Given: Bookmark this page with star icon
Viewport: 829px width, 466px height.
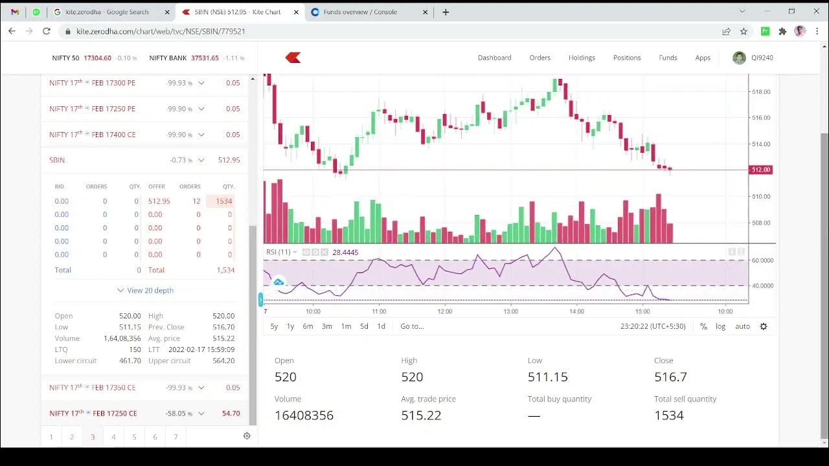Looking at the screenshot, I should point(744,31).
